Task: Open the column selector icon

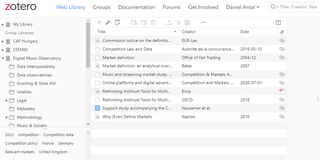Action: coord(278,22)
